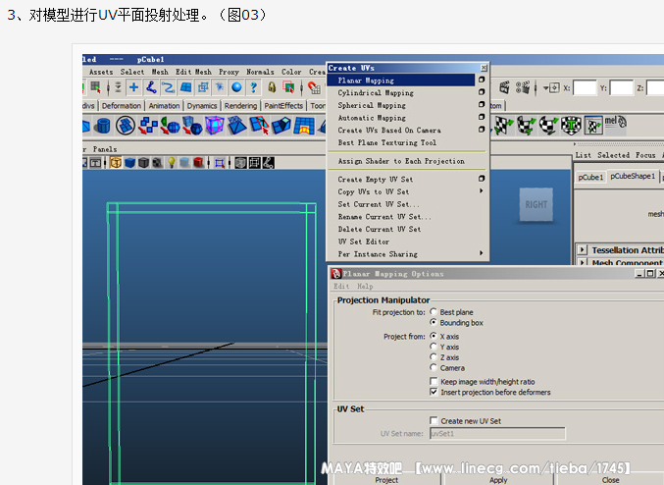
Task: Choose Y axis as projection direction
Action: click(434, 348)
